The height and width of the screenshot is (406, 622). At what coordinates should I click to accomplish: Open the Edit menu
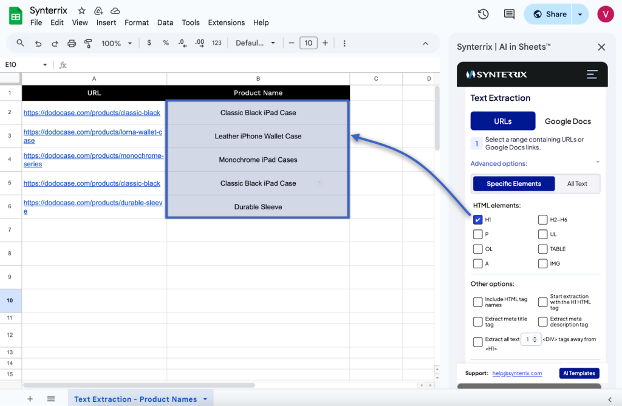point(56,22)
